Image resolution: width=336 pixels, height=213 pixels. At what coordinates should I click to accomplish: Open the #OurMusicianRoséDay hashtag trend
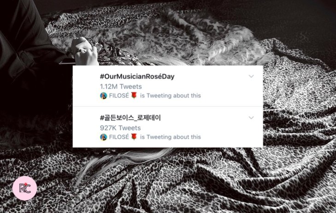(137, 76)
